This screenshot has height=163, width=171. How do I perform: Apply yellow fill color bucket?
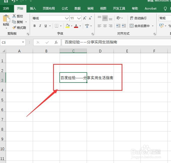tap(67, 26)
